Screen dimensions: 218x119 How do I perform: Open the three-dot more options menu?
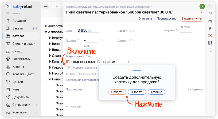(210, 50)
